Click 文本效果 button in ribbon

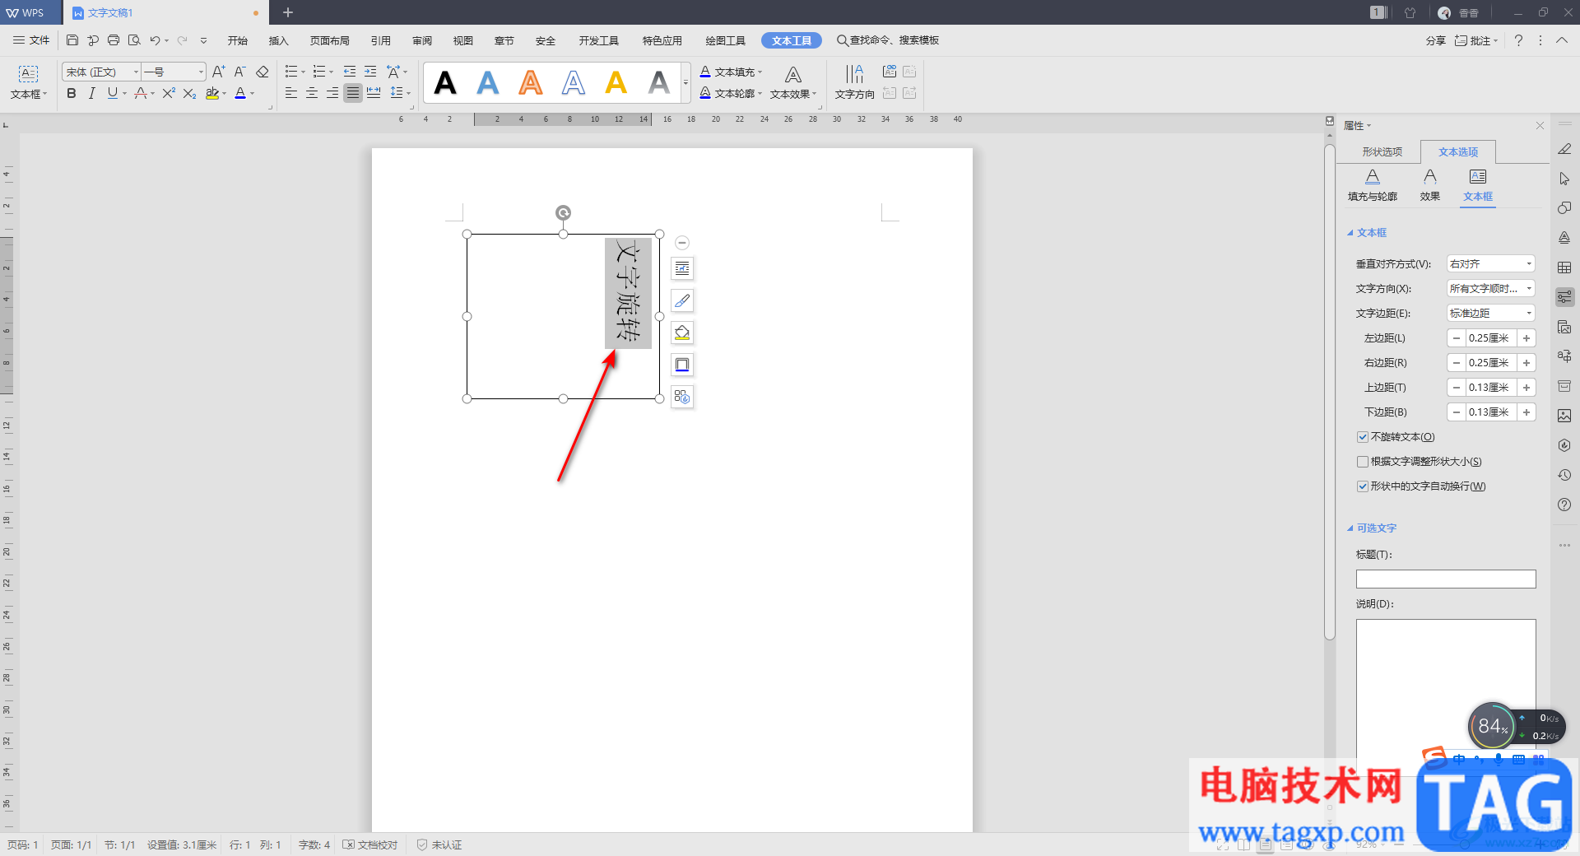click(793, 82)
